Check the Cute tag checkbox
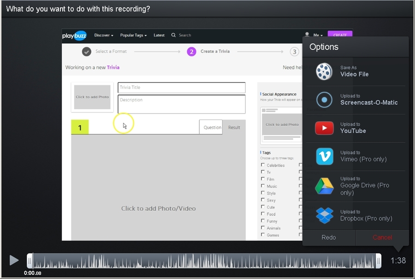The image size is (415, 279). (x=263, y=207)
